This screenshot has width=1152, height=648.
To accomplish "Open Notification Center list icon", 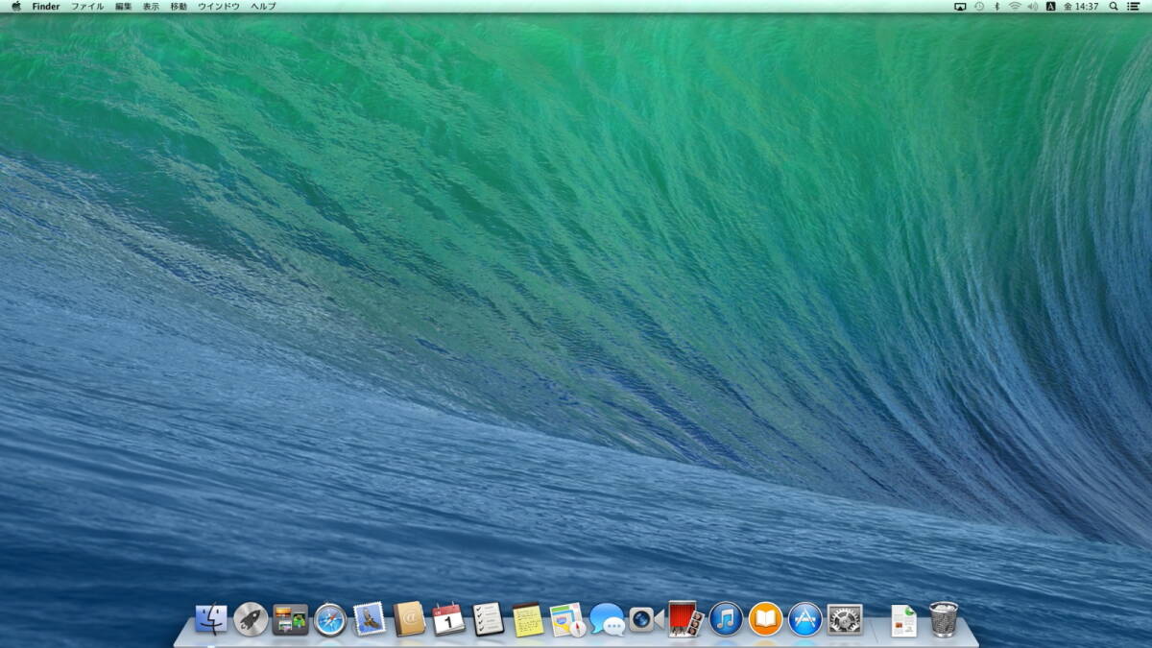I will [1134, 6].
